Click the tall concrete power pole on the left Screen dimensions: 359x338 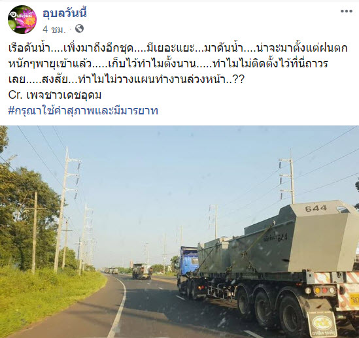point(62,209)
